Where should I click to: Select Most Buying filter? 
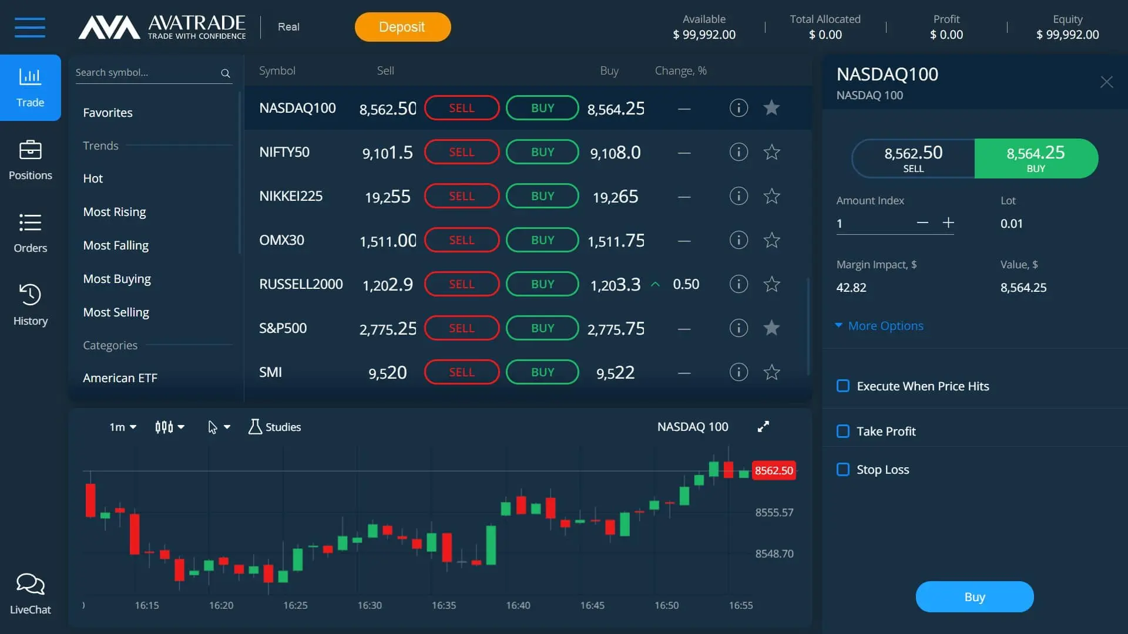[x=117, y=279]
